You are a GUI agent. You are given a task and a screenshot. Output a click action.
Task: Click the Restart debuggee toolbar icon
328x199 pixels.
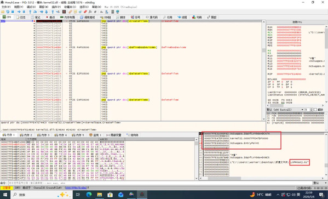coord(8,12)
